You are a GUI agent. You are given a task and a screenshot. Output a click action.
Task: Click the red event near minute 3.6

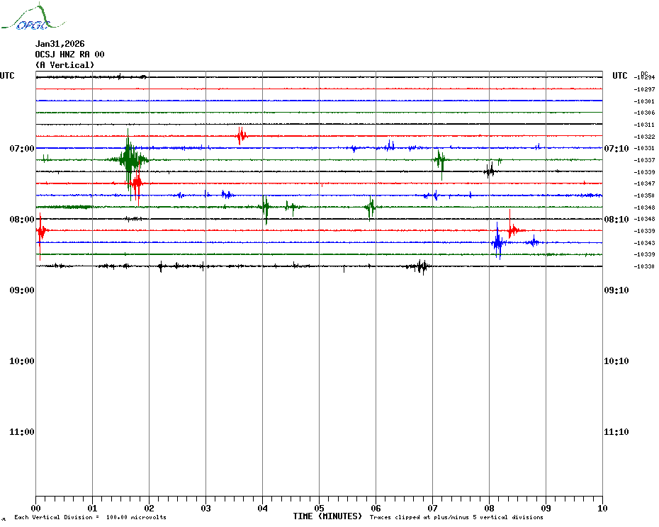(x=241, y=135)
